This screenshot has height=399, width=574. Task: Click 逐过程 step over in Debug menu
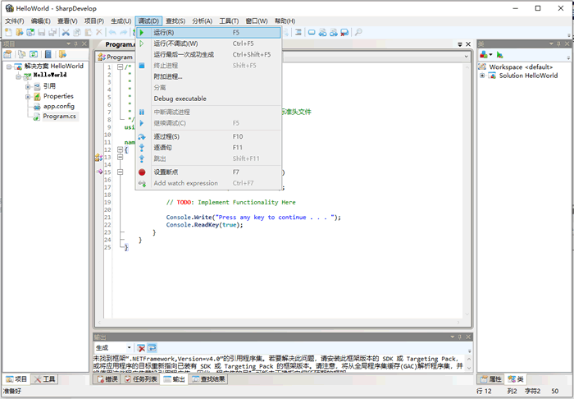[x=166, y=136]
